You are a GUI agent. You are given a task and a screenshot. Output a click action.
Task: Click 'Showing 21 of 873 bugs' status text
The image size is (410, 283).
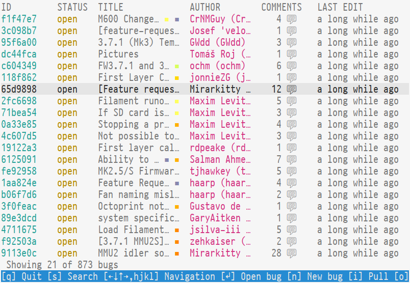click(x=62, y=265)
